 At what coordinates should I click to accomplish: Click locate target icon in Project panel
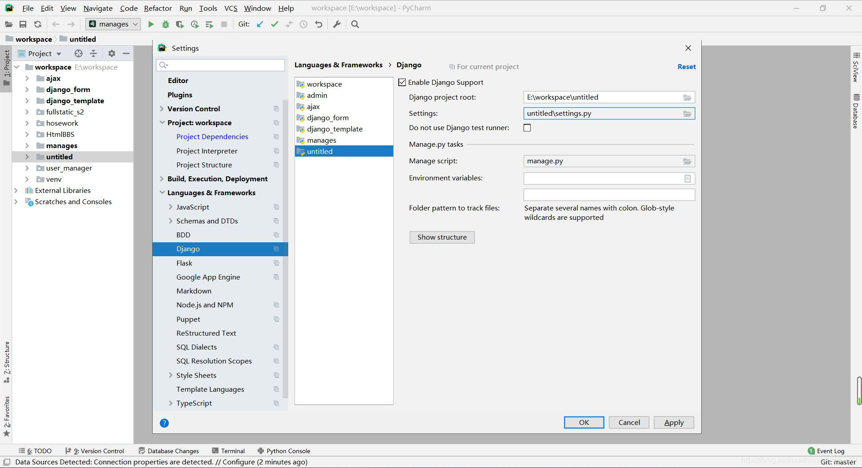[x=79, y=53]
